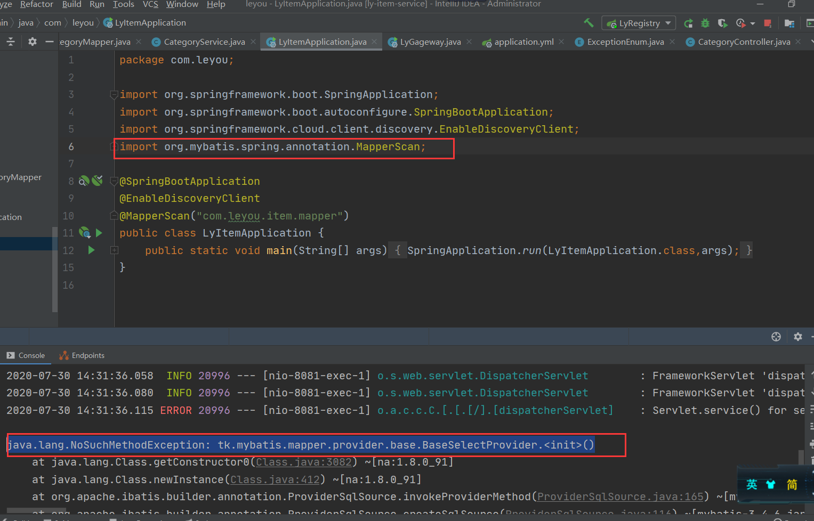814x521 pixels.
Task: Start debugging with the green bug icon
Action: [705, 23]
